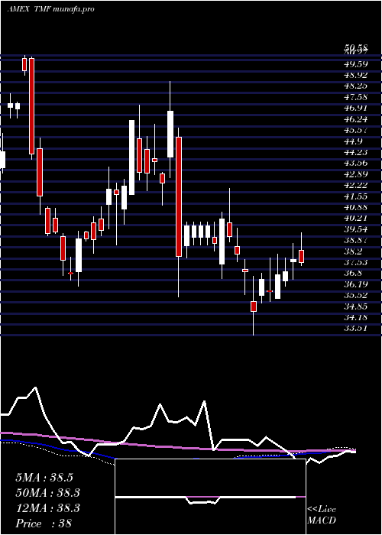This screenshot has height=535, width=382.
Task: Click the 39.54 price axis label
Action: [x=355, y=229]
